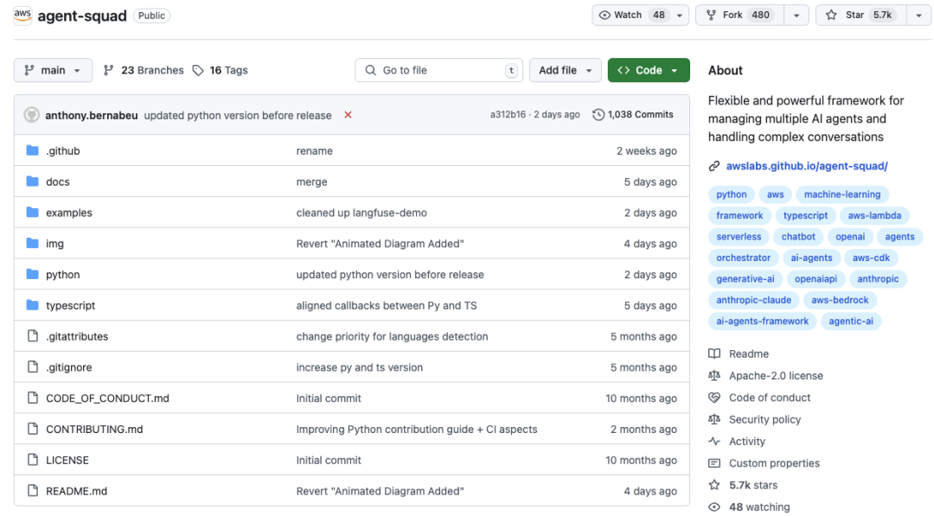
Task: Click the failed status X icon on latest commit
Action: pyautogui.click(x=348, y=115)
